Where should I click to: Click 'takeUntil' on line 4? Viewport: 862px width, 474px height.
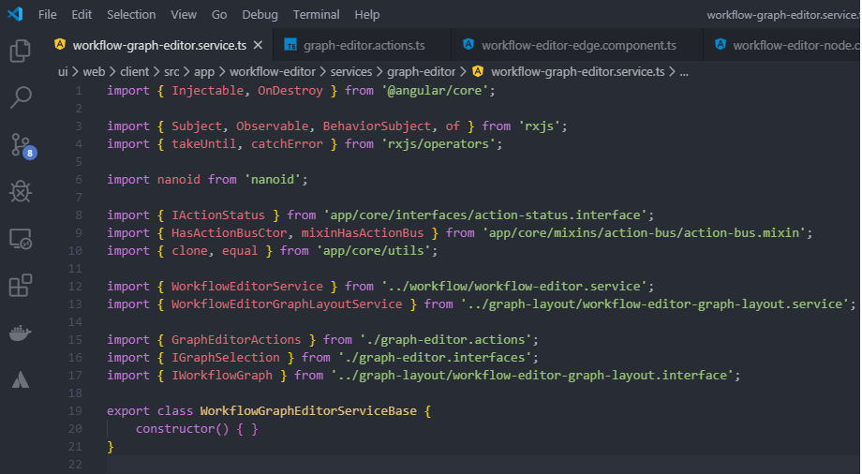point(204,143)
